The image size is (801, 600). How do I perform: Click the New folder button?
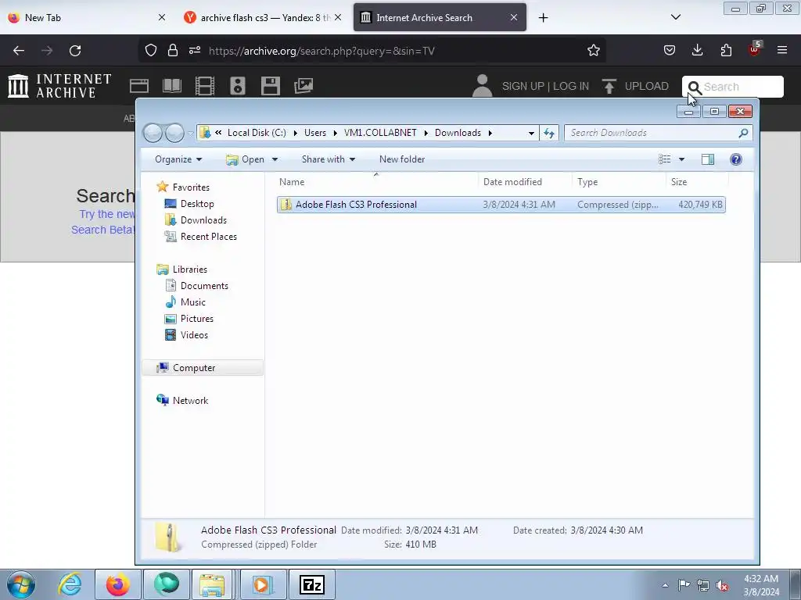coord(402,159)
